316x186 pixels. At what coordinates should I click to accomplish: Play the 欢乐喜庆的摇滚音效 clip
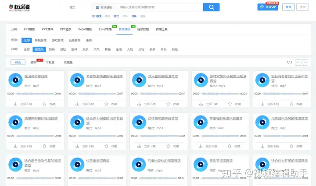[139, 80]
